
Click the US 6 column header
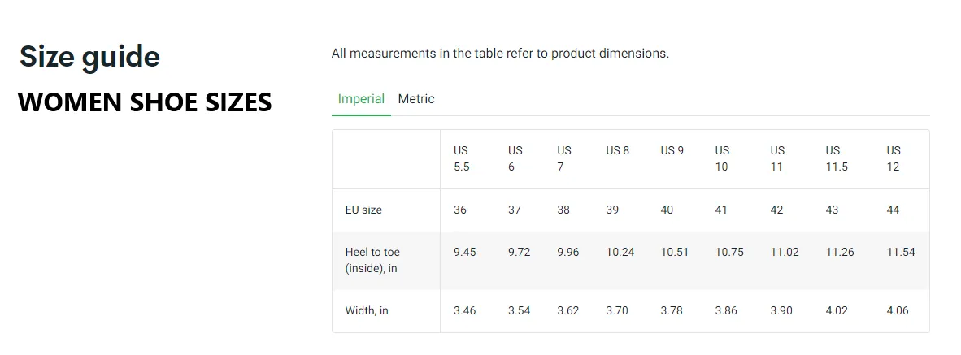pos(515,158)
